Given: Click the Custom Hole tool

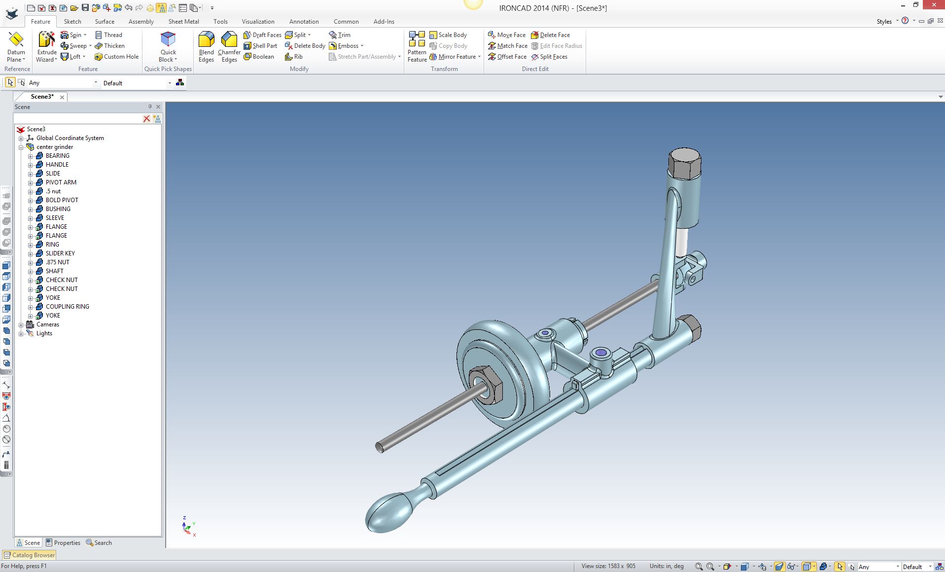Looking at the screenshot, I should click(x=116, y=57).
